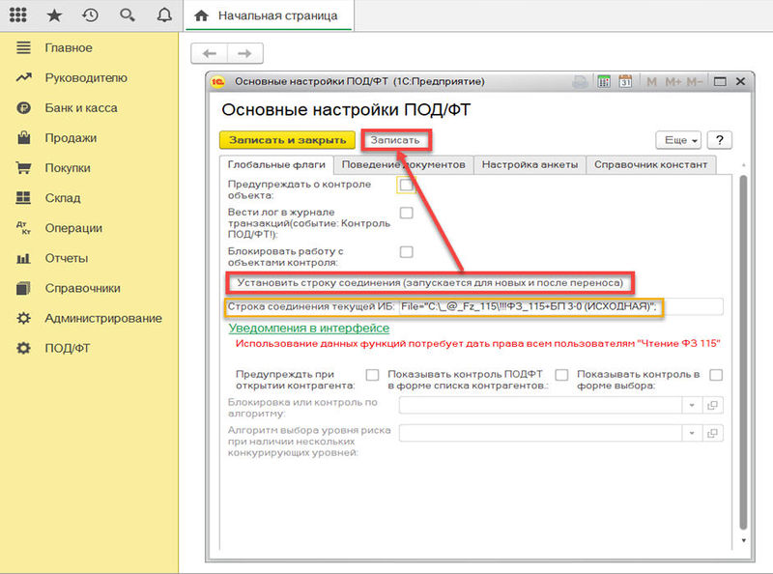This screenshot has width=773, height=574.
Task: Switch to the "Поведение документов" tab
Action: [403, 164]
